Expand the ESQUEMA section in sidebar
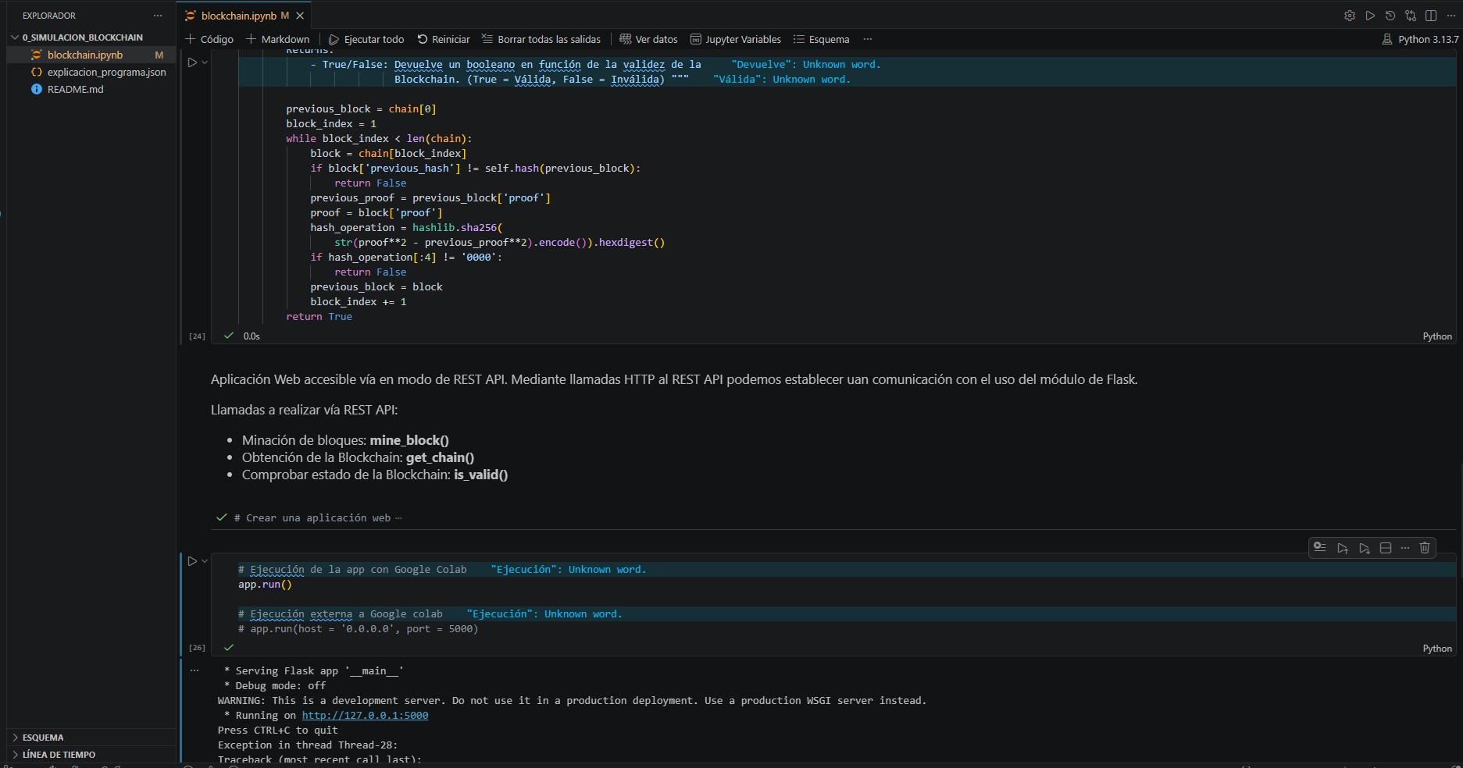Viewport: 1463px width, 768px height. (42, 738)
